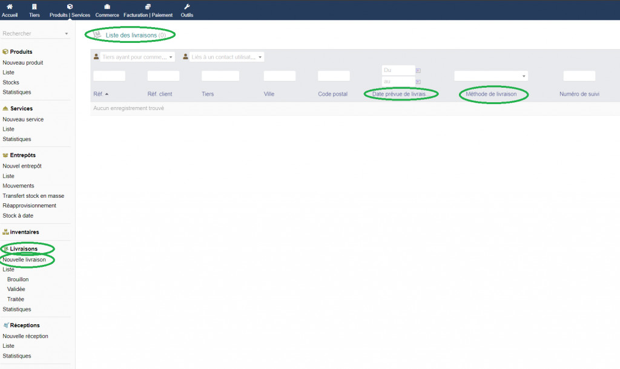Open Tiers building icon in top bar
The image size is (620, 369).
[35, 6]
